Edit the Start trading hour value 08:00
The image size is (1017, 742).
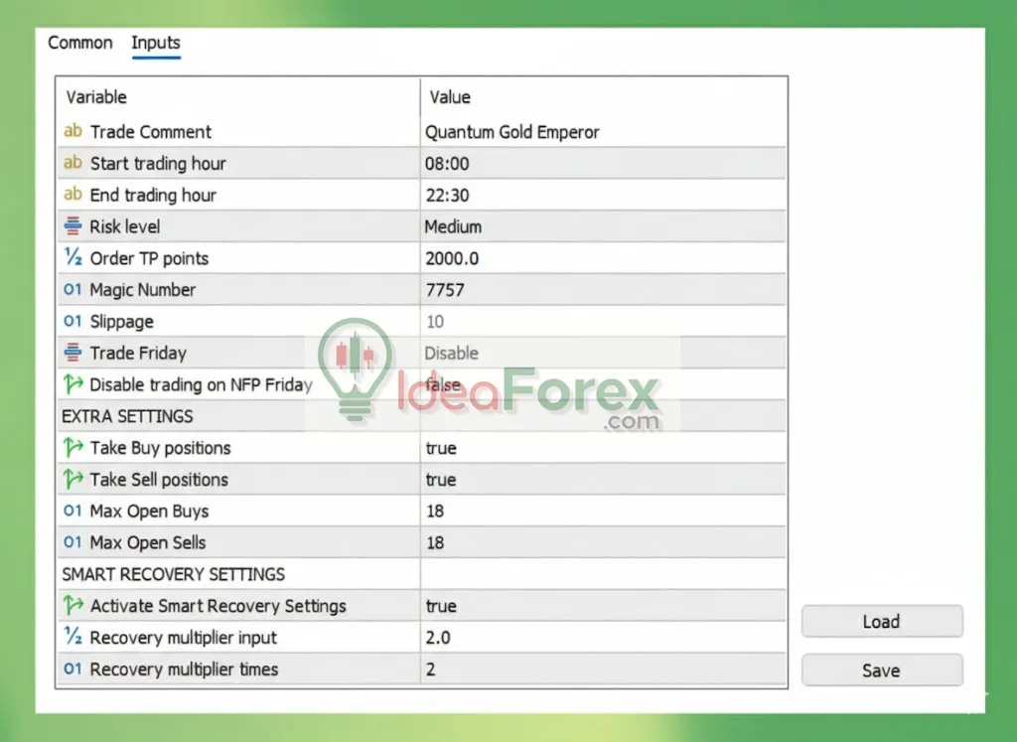point(447,164)
